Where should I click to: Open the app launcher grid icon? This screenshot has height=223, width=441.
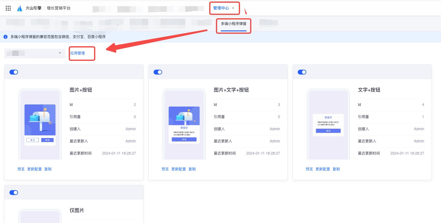tap(8, 8)
